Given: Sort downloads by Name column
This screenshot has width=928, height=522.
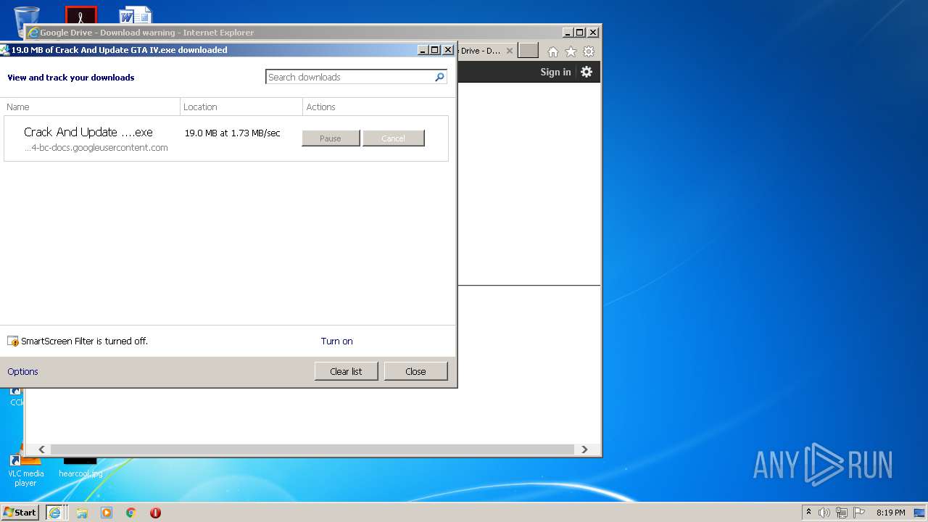Looking at the screenshot, I should point(91,107).
